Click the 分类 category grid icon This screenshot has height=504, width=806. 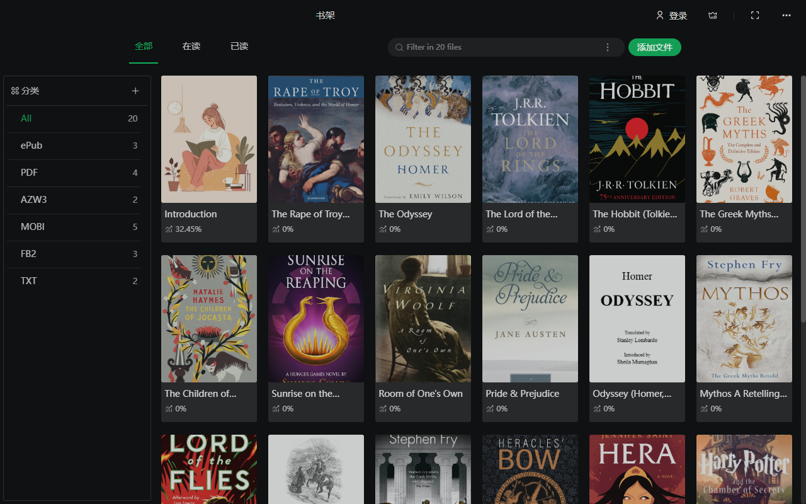coord(15,91)
